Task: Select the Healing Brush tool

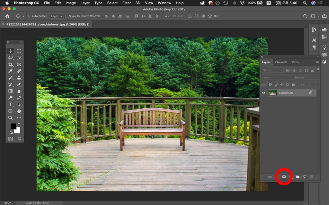Action: point(19,71)
